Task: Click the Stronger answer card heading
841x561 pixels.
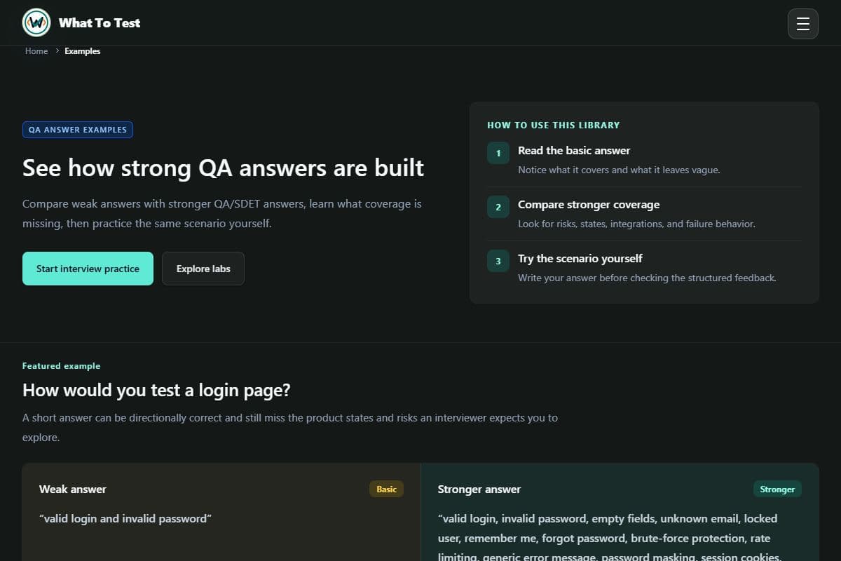Action: pos(479,489)
